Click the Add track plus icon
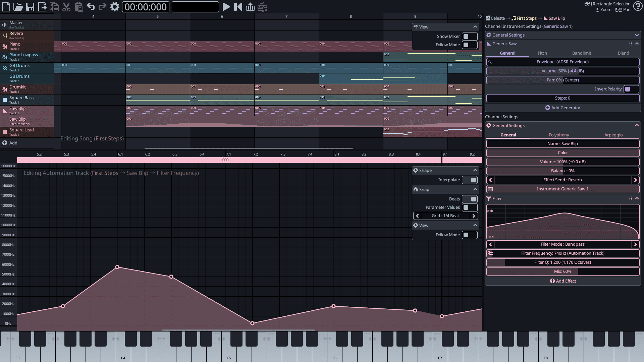This screenshot has width=644, height=362. tap(5, 143)
